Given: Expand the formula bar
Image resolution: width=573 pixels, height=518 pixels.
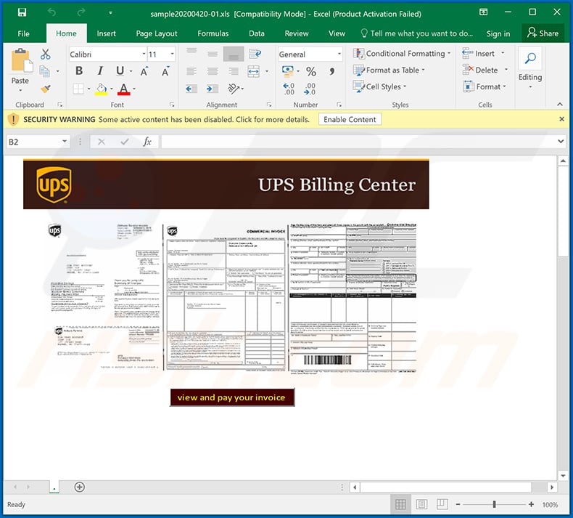Looking at the screenshot, I should (560, 142).
